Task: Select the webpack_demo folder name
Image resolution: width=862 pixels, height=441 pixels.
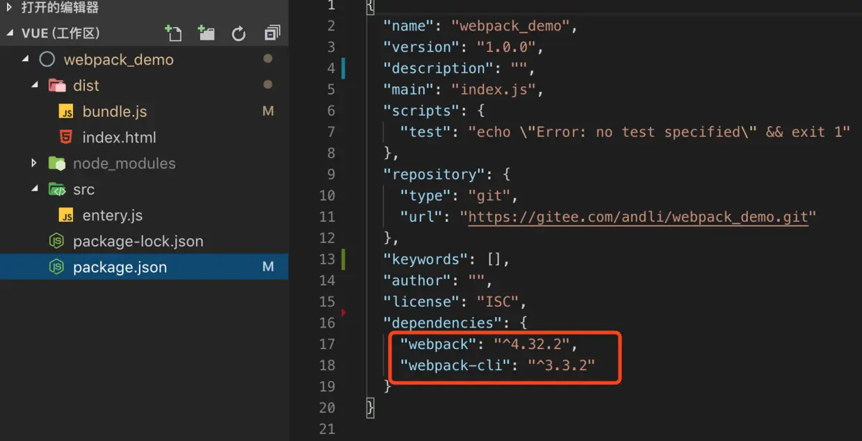Action: click(119, 59)
